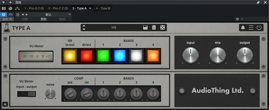Toggle the NR in-out yellow button
This screenshot has height=110, width=269.
point(70,56)
